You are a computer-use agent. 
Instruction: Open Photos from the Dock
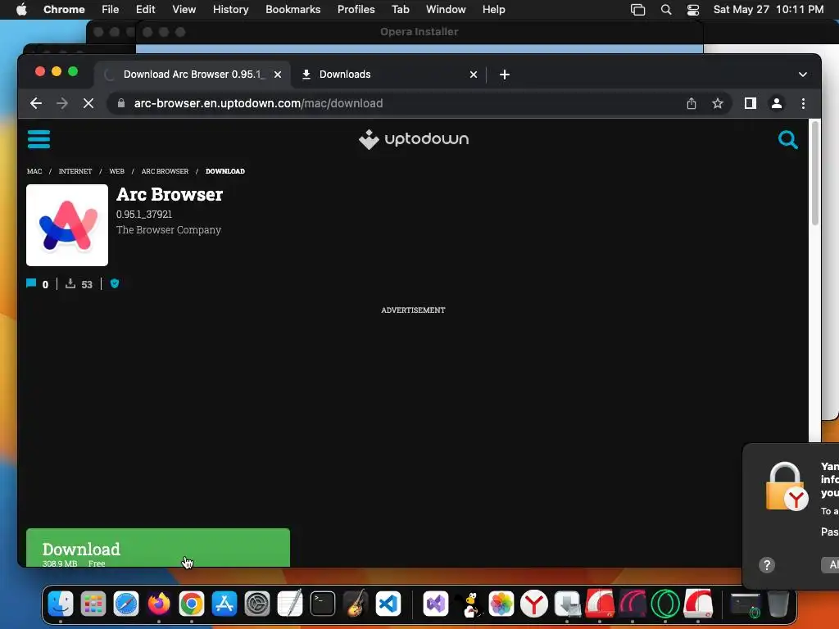pyautogui.click(x=501, y=604)
